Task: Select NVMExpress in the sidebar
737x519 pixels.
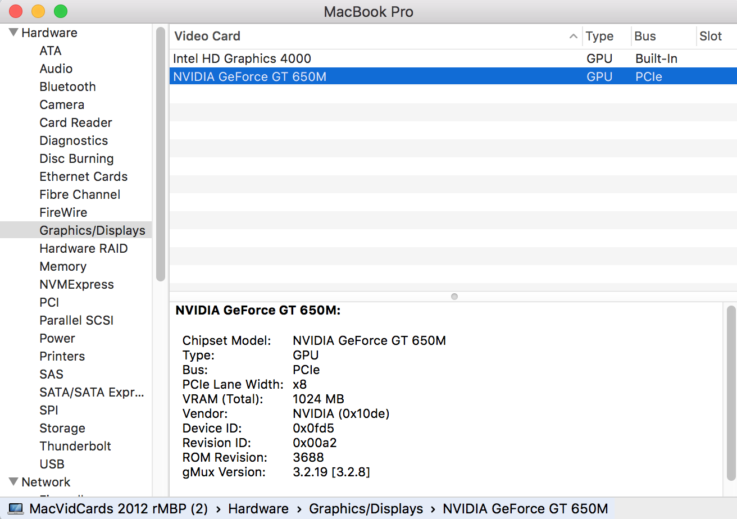Action: point(76,284)
